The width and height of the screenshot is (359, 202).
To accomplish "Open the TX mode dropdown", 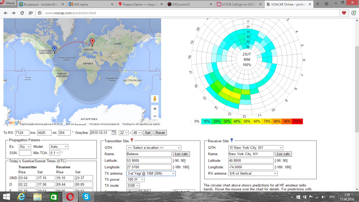I will 133,185.
